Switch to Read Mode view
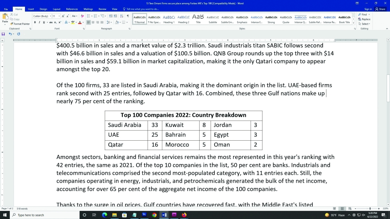Screen dimensions: 390x219 (x=335, y=208)
